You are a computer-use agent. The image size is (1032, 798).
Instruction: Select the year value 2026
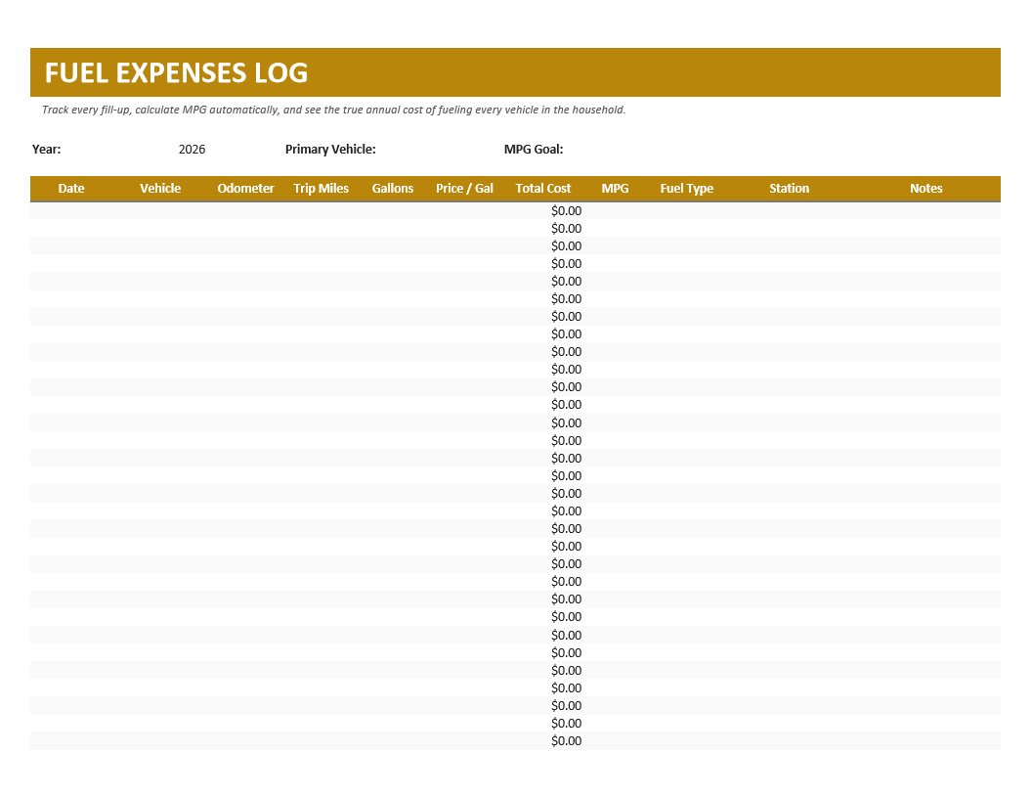[x=192, y=150]
